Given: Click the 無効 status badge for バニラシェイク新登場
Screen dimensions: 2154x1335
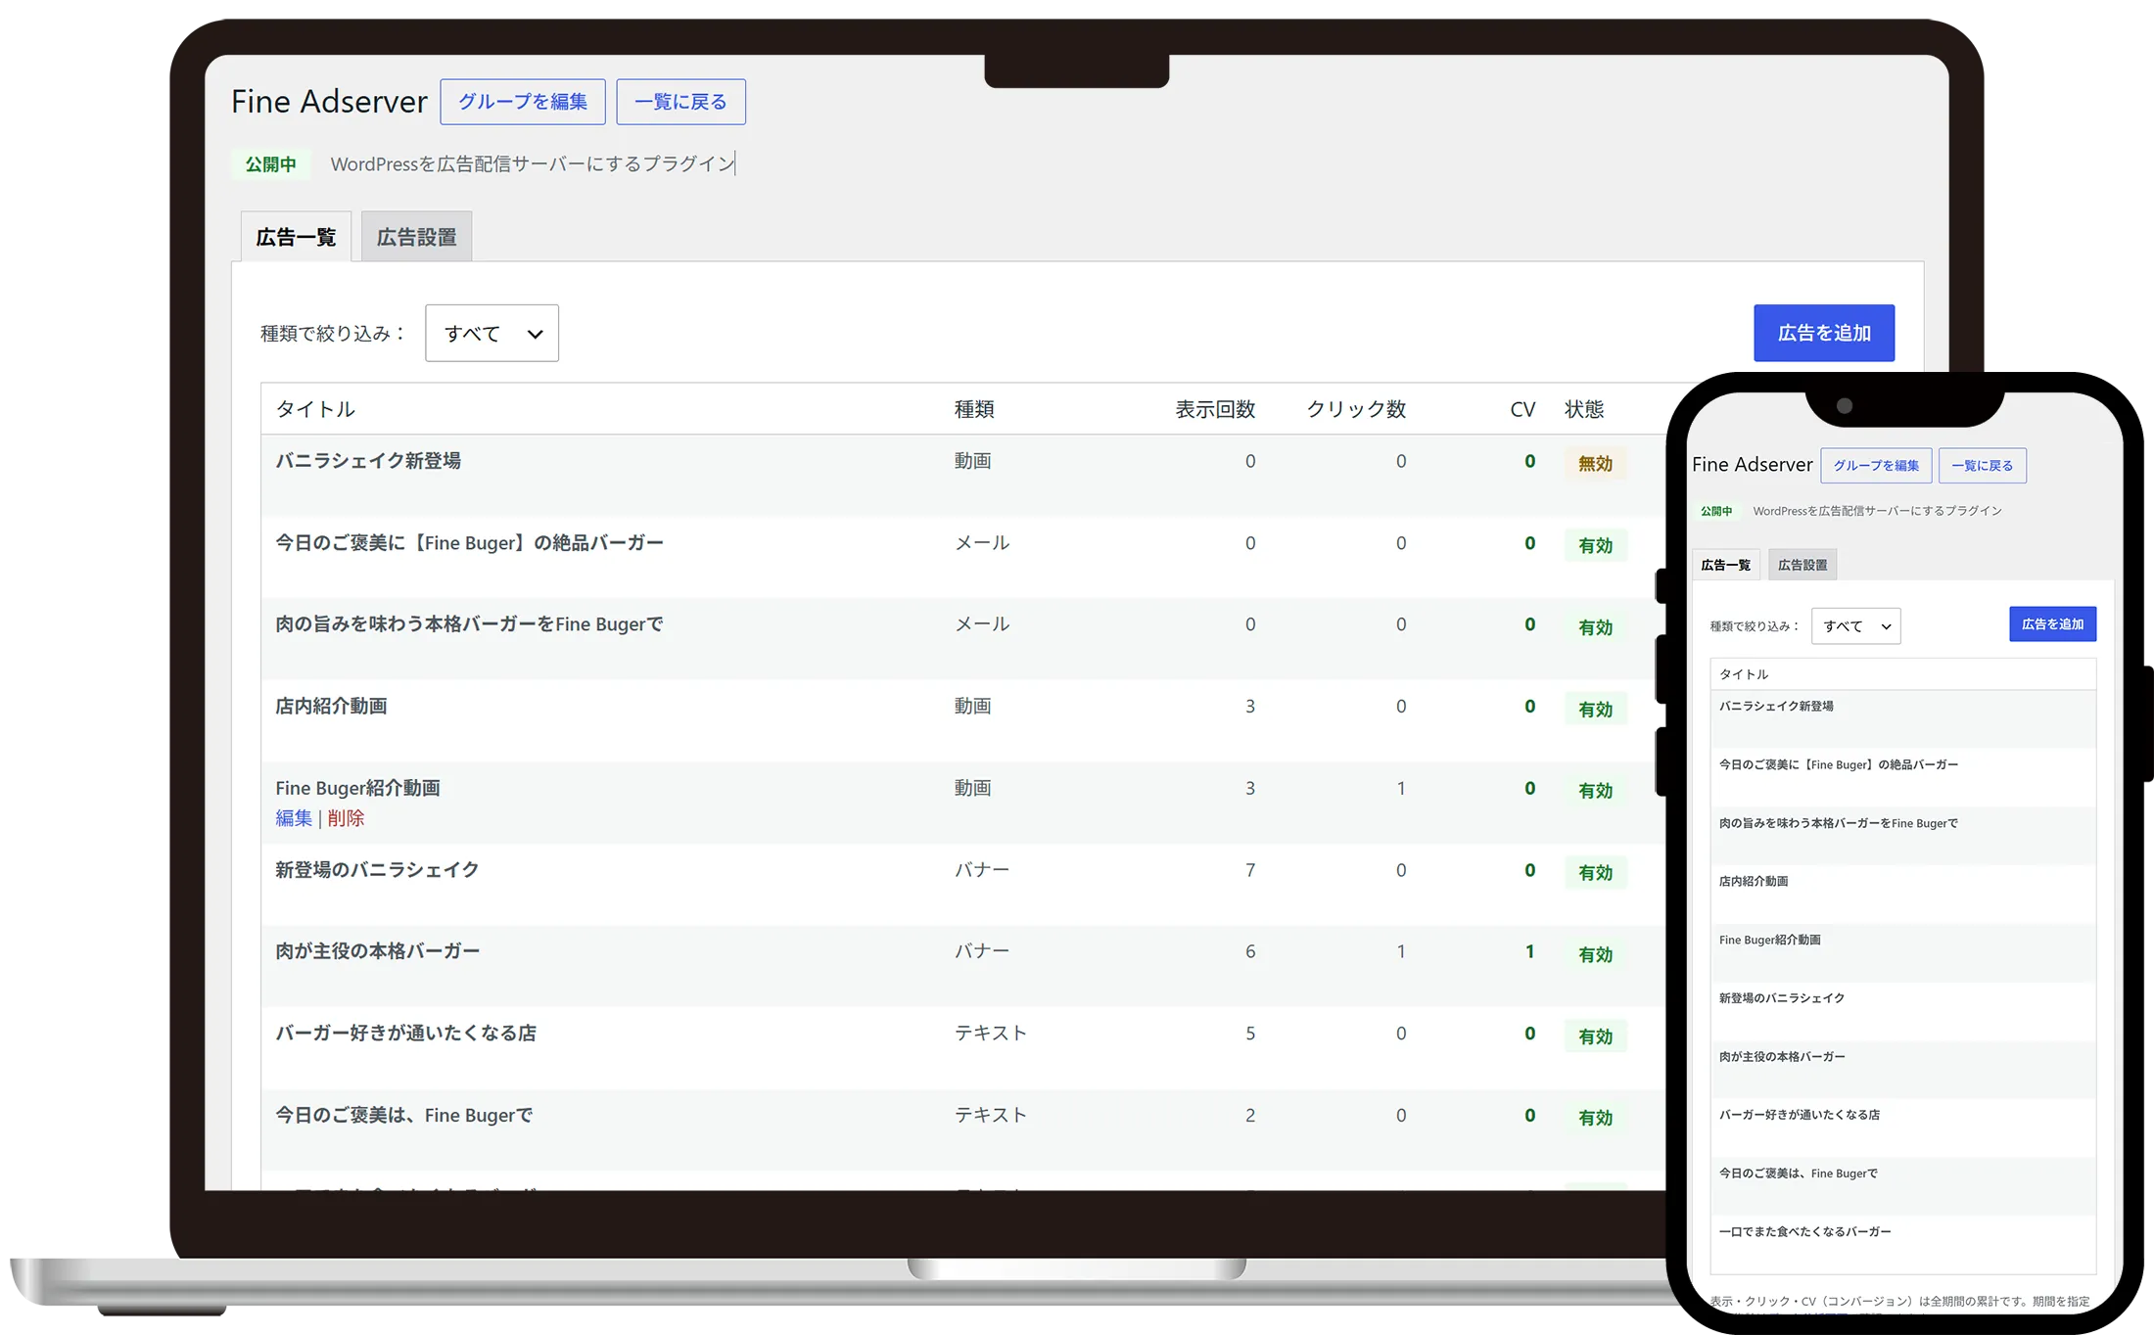Looking at the screenshot, I should tap(1595, 464).
